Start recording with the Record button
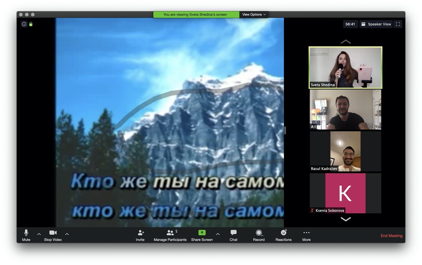Viewport: 422px width, 265px height. coord(259,235)
